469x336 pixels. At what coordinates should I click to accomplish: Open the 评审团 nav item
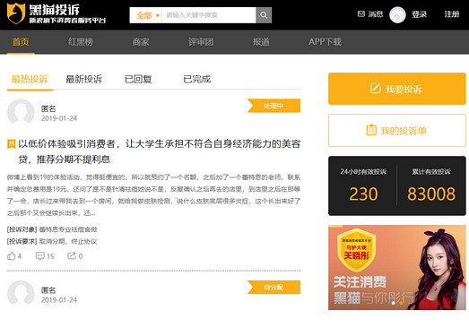point(201,42)
